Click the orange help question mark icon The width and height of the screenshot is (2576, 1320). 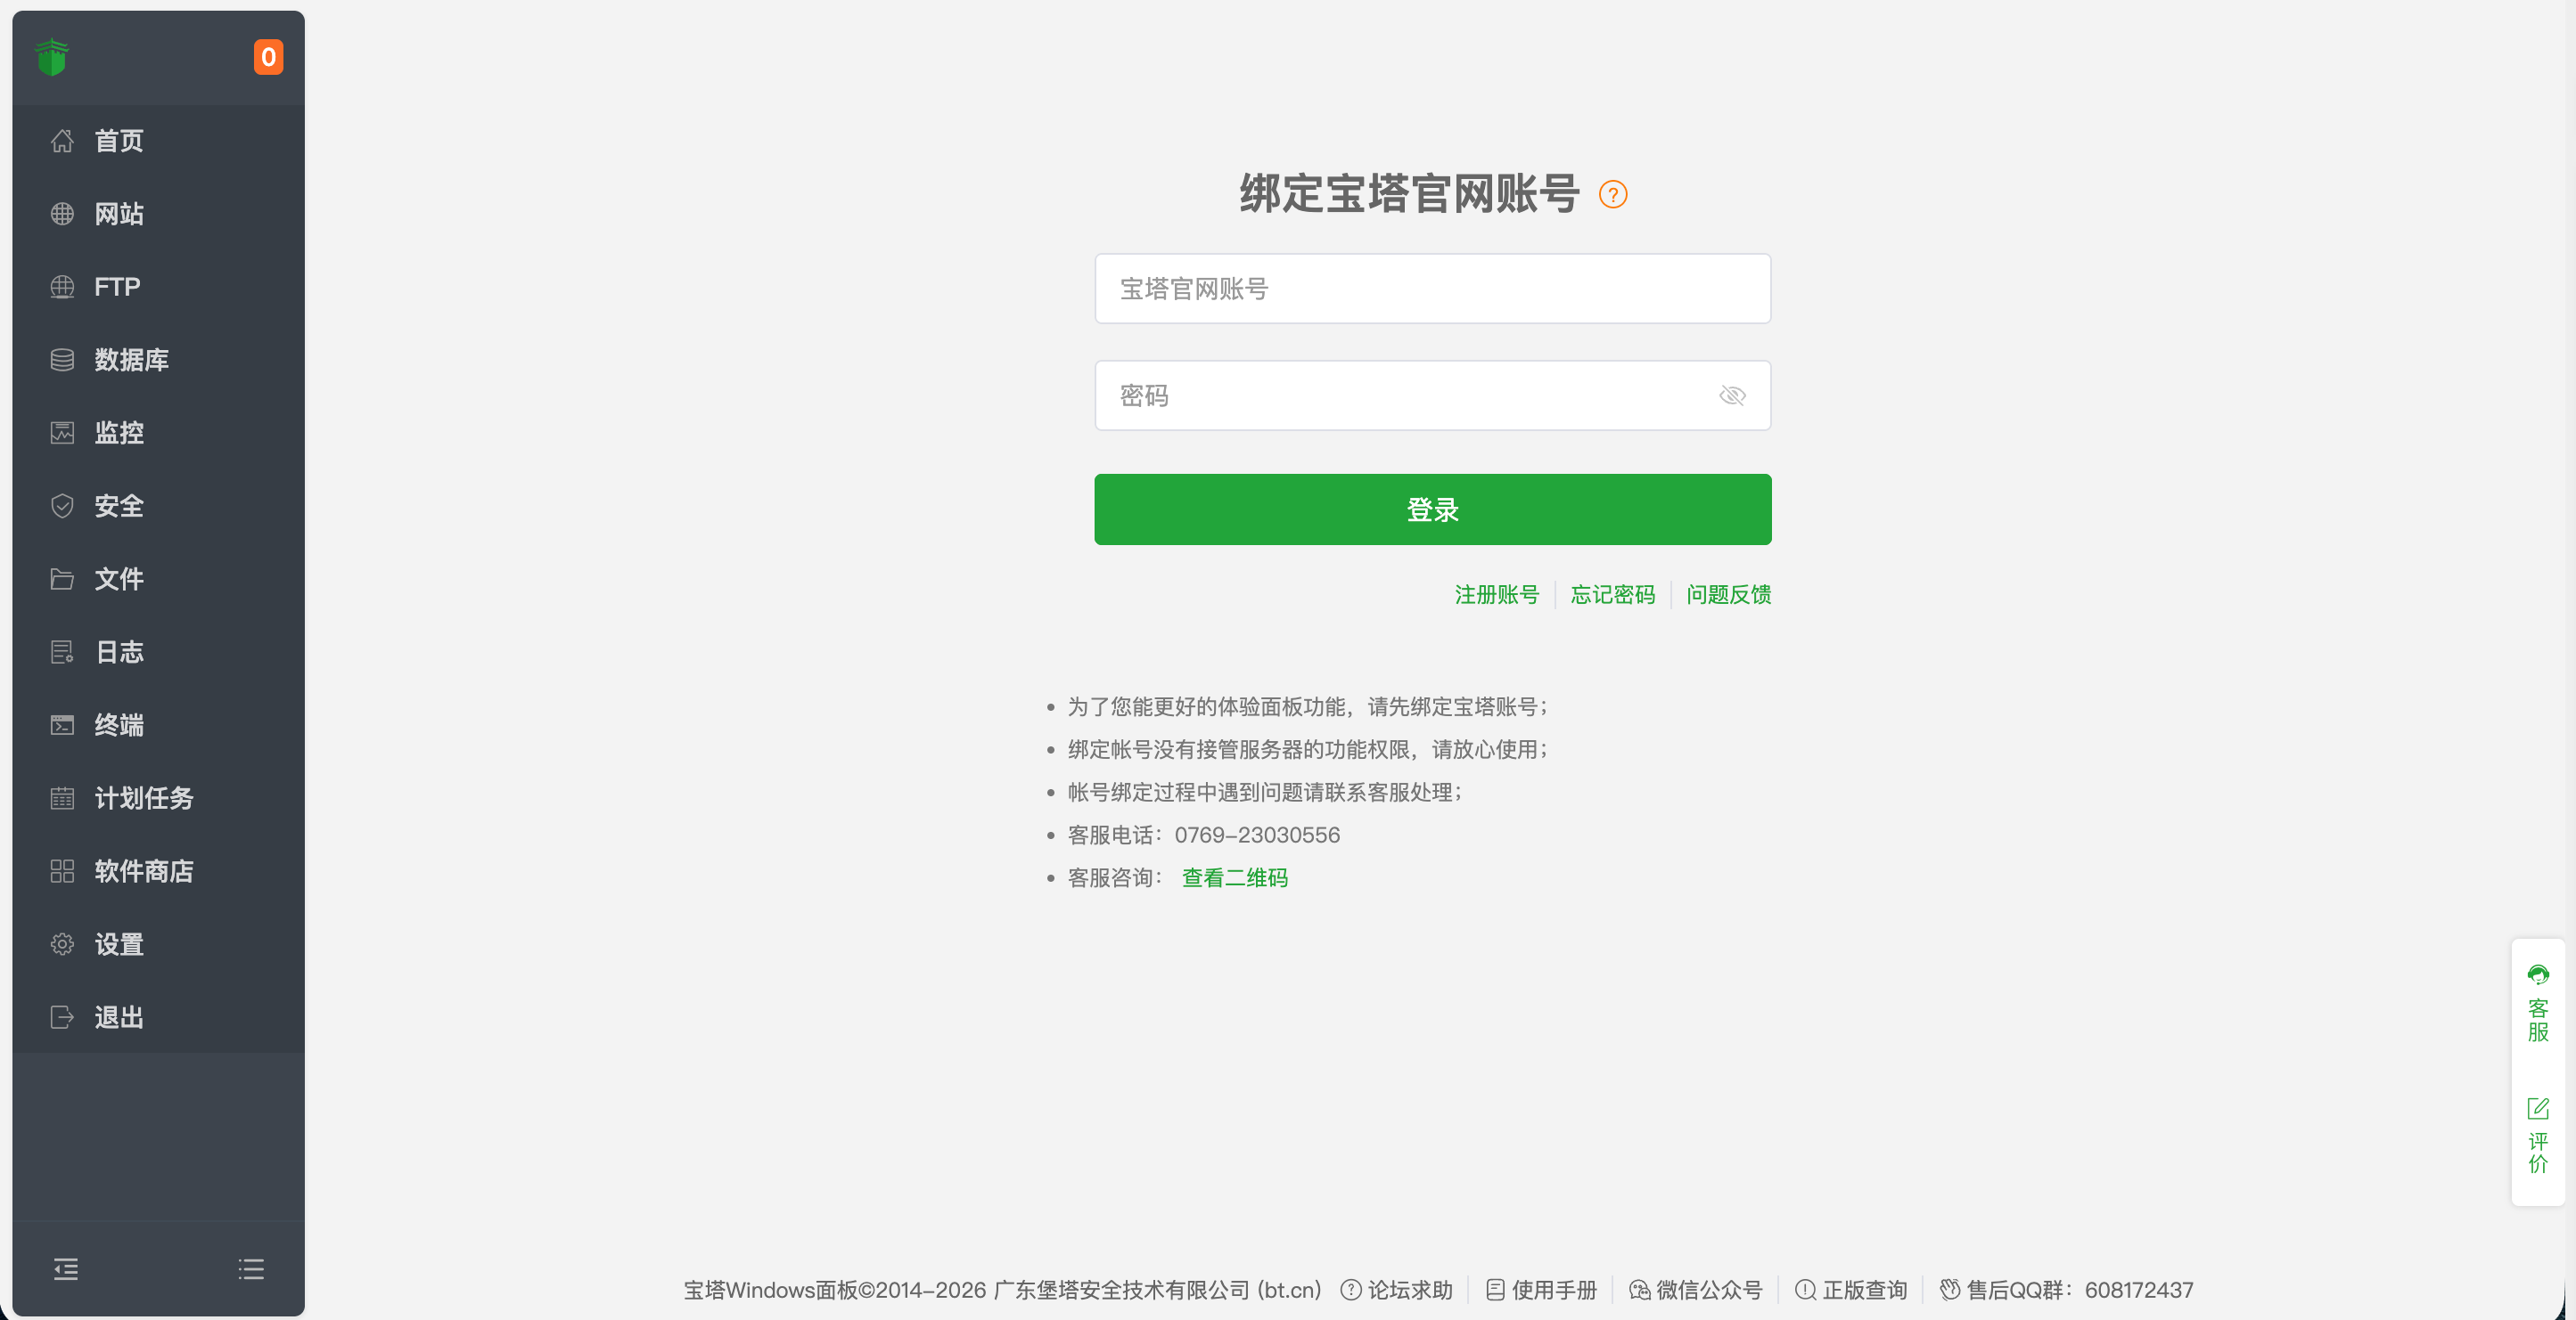[x=1612, y=194]
